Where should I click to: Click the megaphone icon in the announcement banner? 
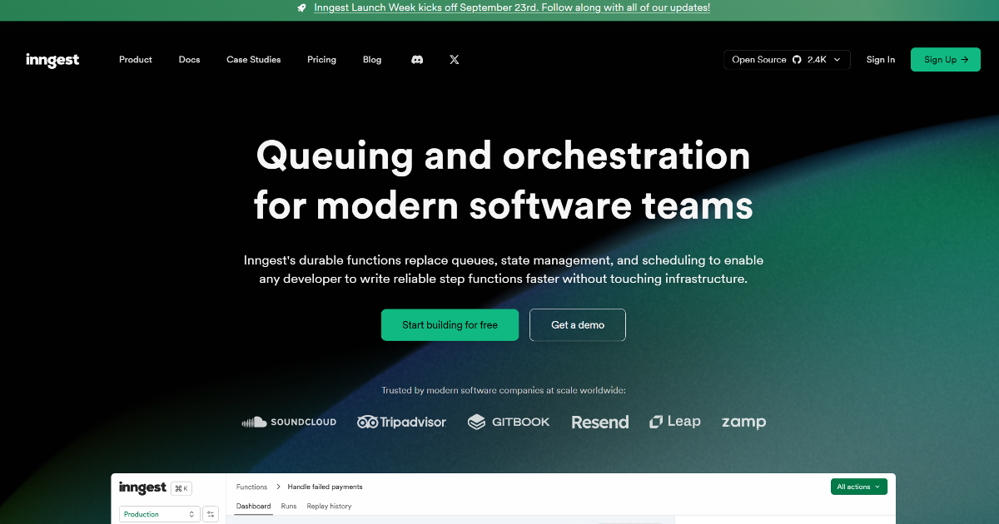click(301, 8)
